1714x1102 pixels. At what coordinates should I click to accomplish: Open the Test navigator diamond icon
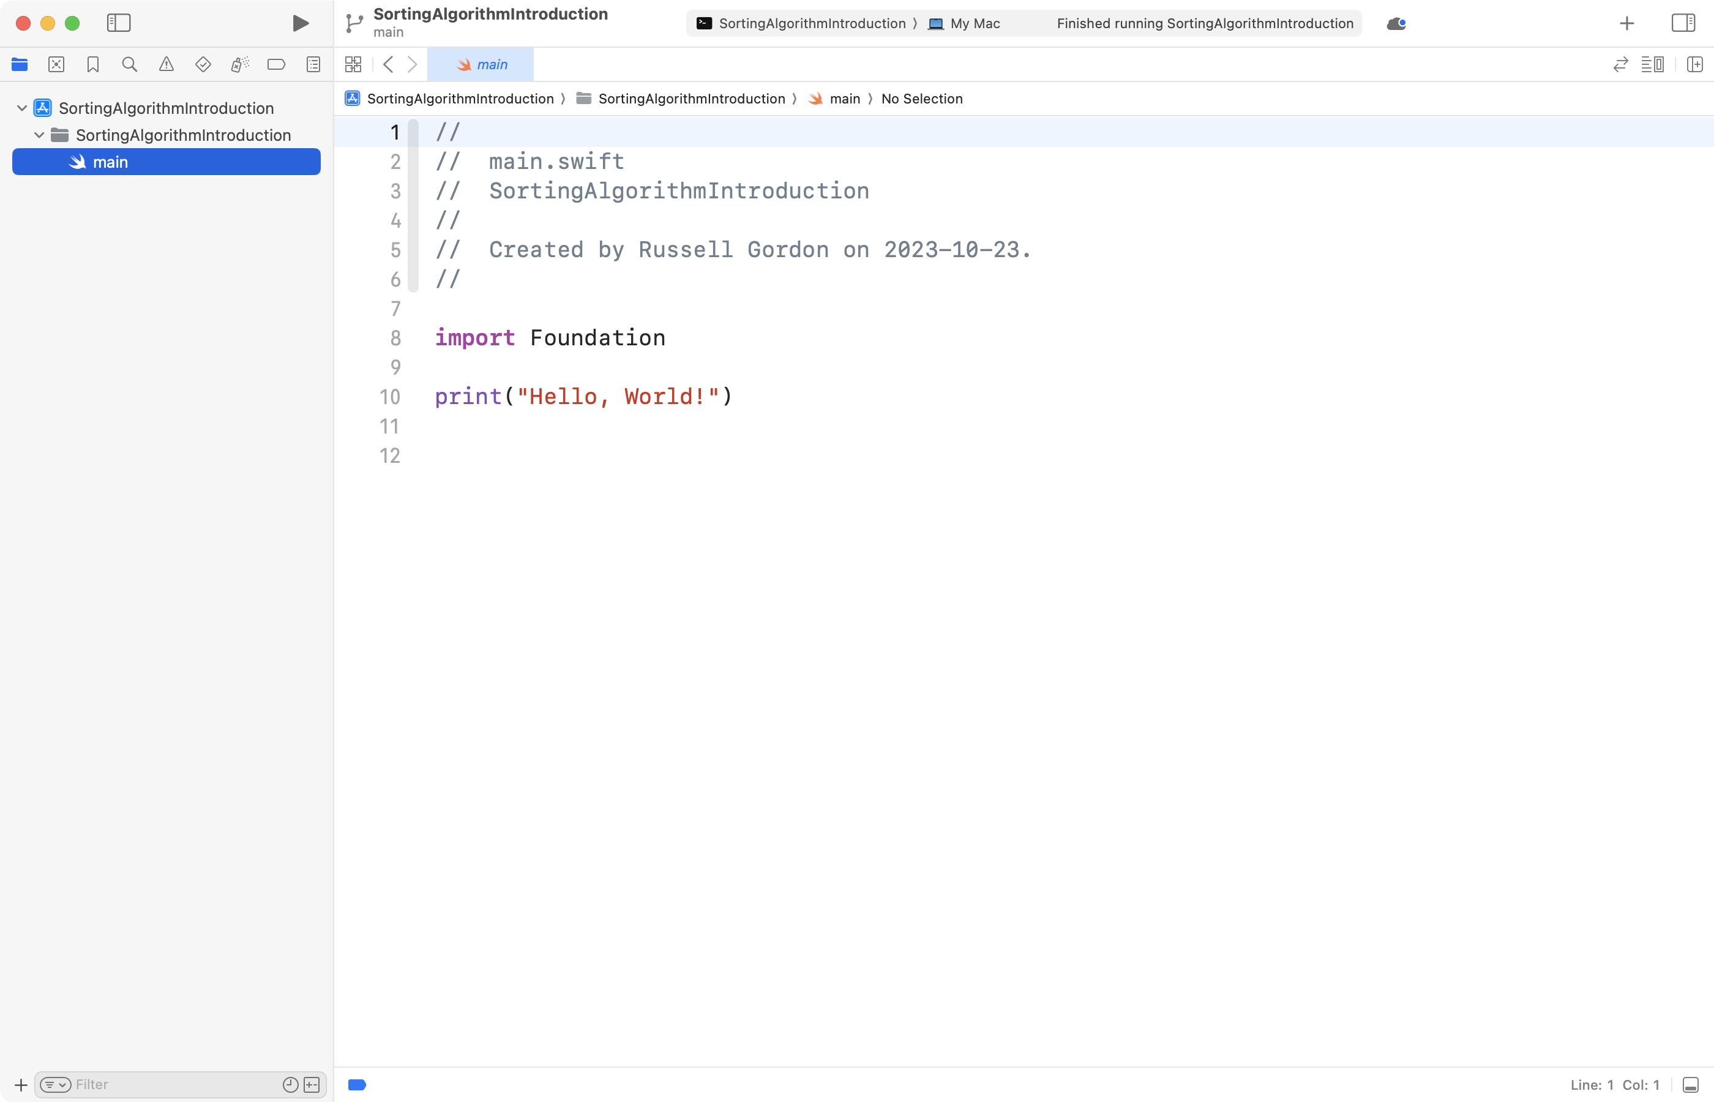(203, 64)
